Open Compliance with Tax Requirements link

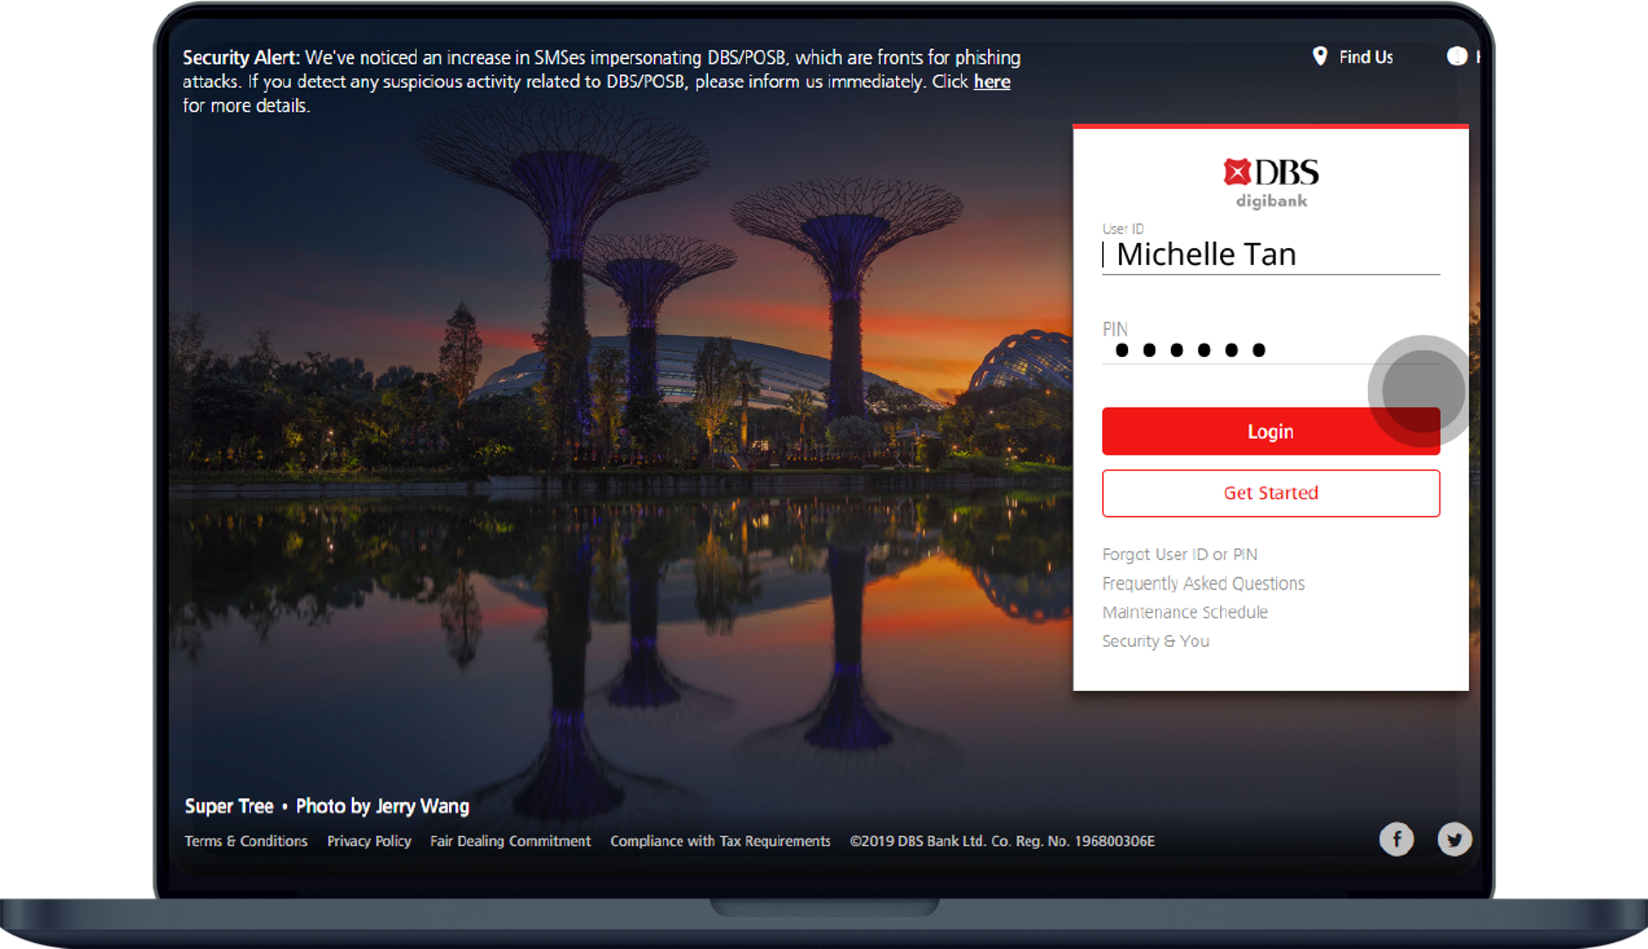[x=720, y=841]
